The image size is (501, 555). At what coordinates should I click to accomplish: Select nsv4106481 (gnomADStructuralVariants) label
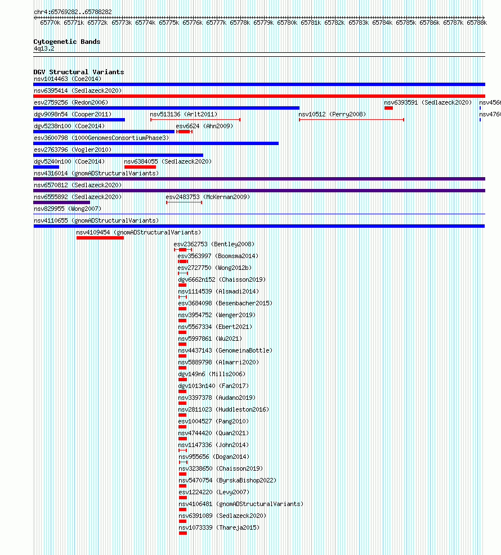[241, 504]
